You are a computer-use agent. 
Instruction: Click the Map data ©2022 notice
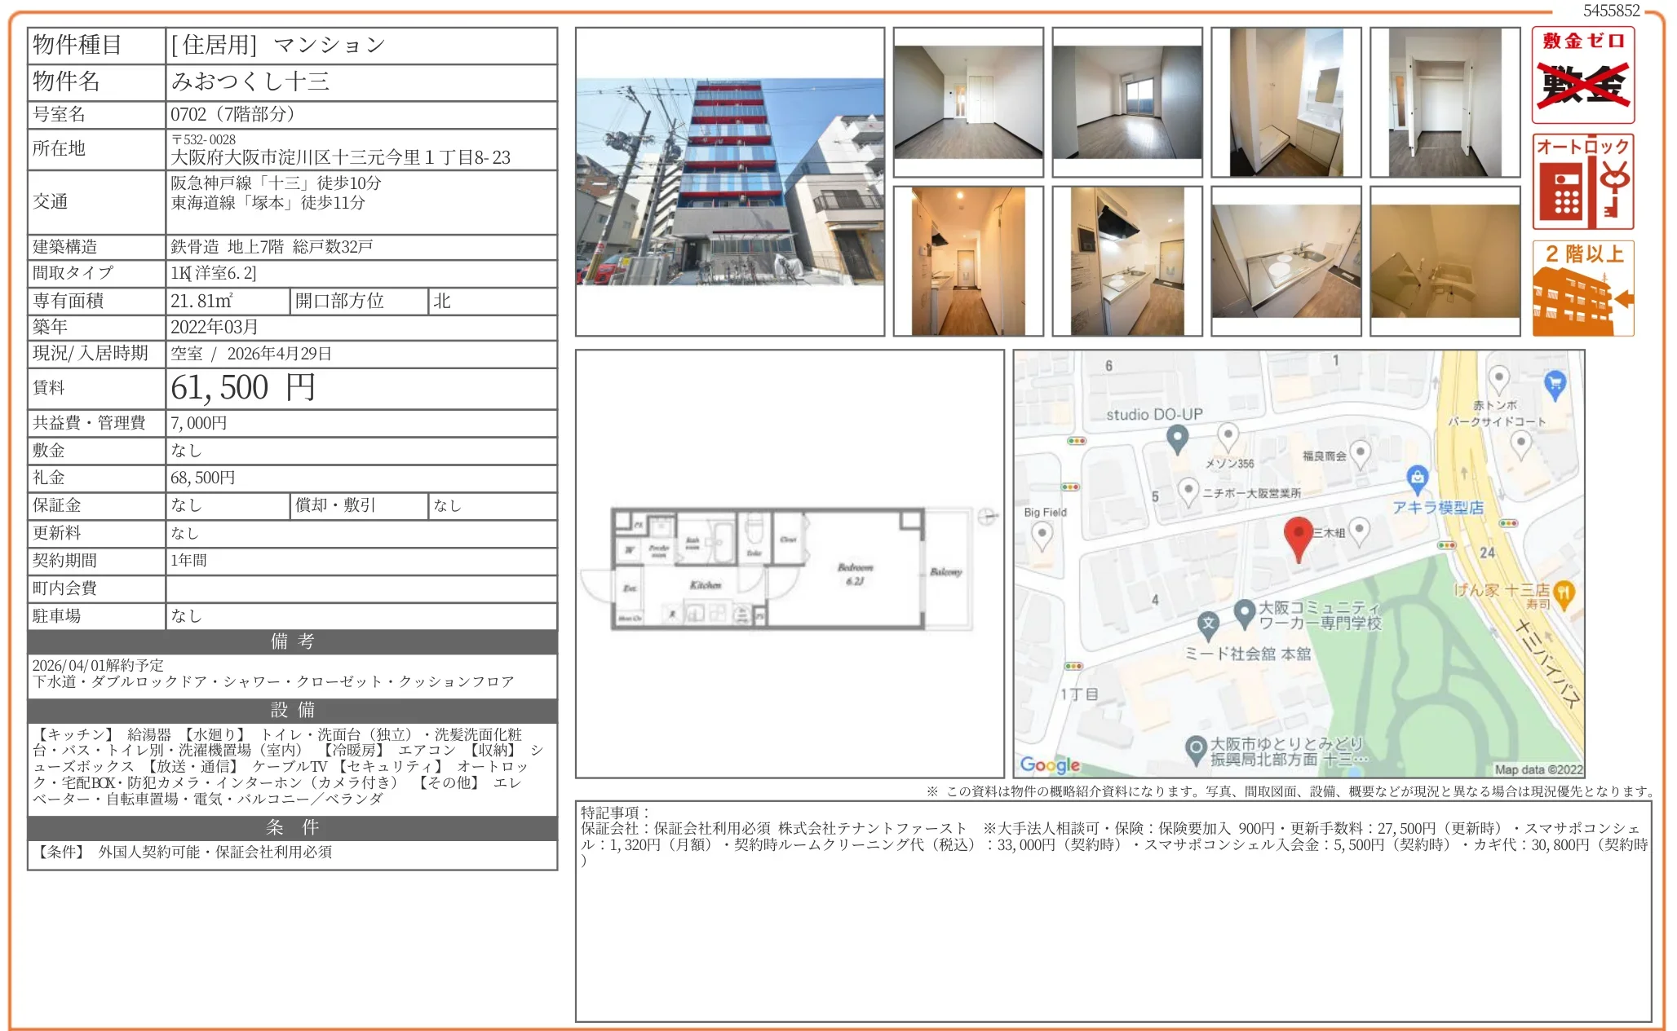click(1538, 769)
